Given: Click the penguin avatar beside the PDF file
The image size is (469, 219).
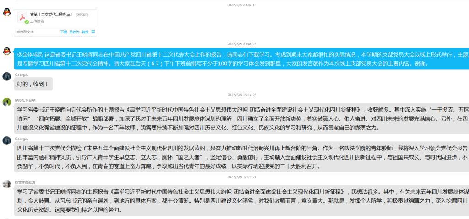Looking at the screenshot, I should (6, 12).
